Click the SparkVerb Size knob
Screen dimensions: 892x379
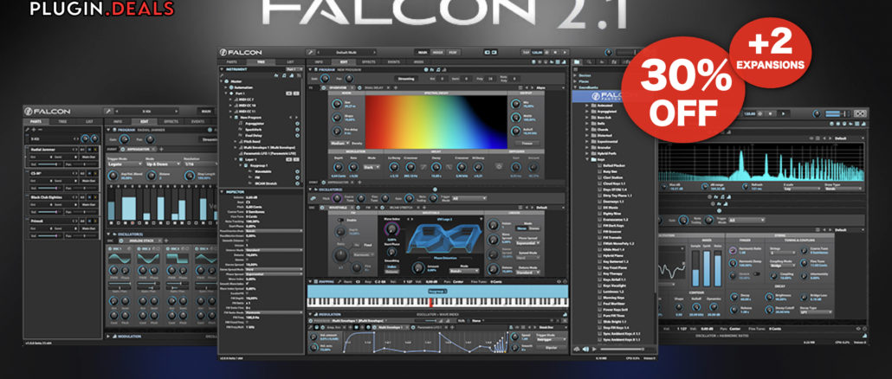(x=338, y=105)
